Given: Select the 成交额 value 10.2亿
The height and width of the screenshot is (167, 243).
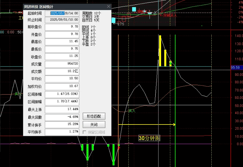Looking at the screenshot, I should coord(62,72).
